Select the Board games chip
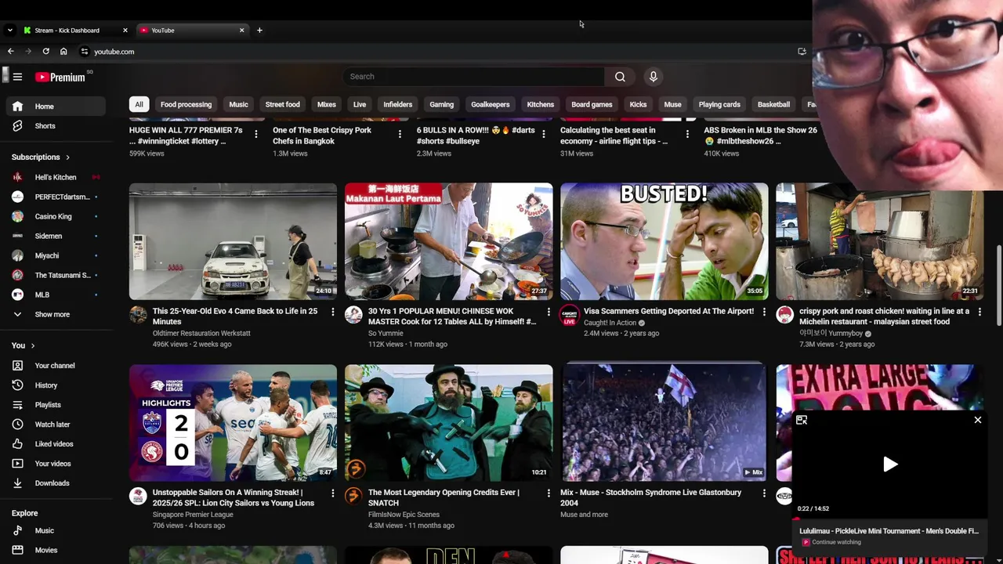 point(592,104)
